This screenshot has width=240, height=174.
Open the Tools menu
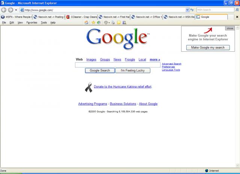tap(43, 22)
